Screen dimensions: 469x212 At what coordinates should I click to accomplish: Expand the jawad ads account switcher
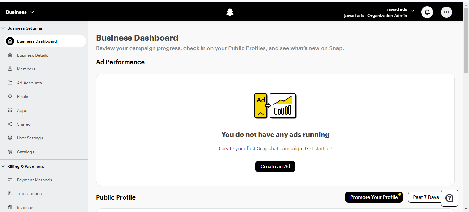(413, 11)
